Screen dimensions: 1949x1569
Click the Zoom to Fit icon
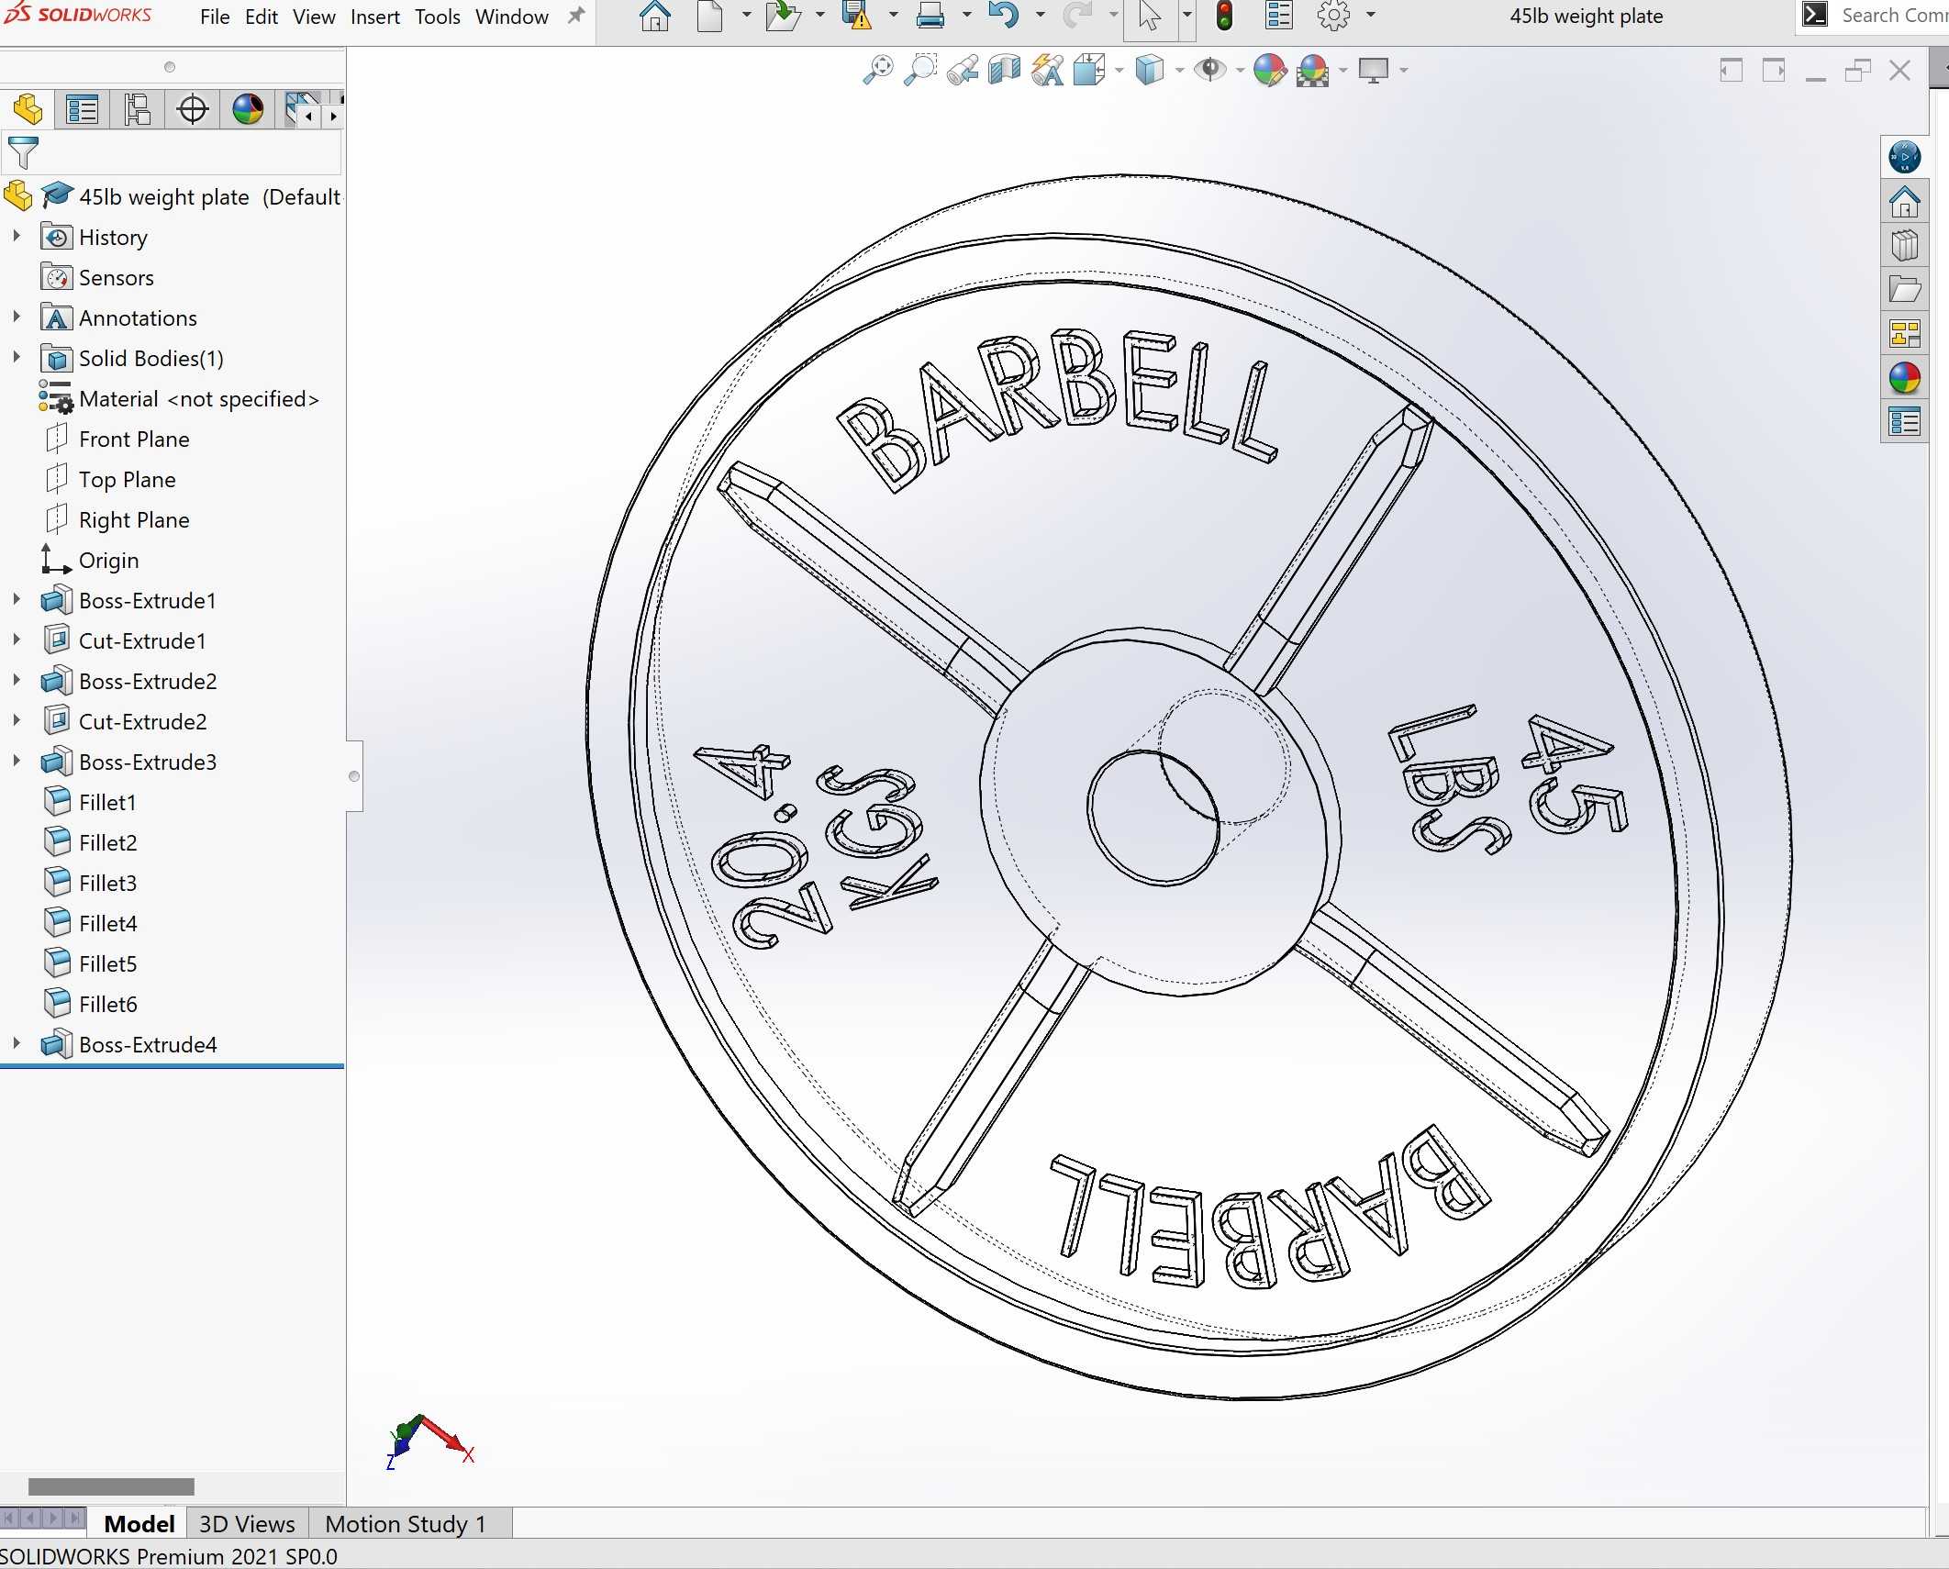(878, 70)
